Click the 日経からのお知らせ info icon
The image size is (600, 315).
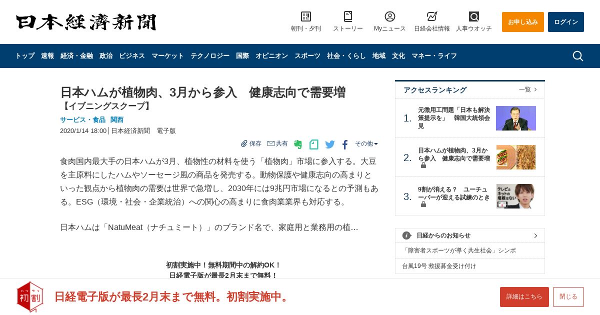[x=406, y=235]
